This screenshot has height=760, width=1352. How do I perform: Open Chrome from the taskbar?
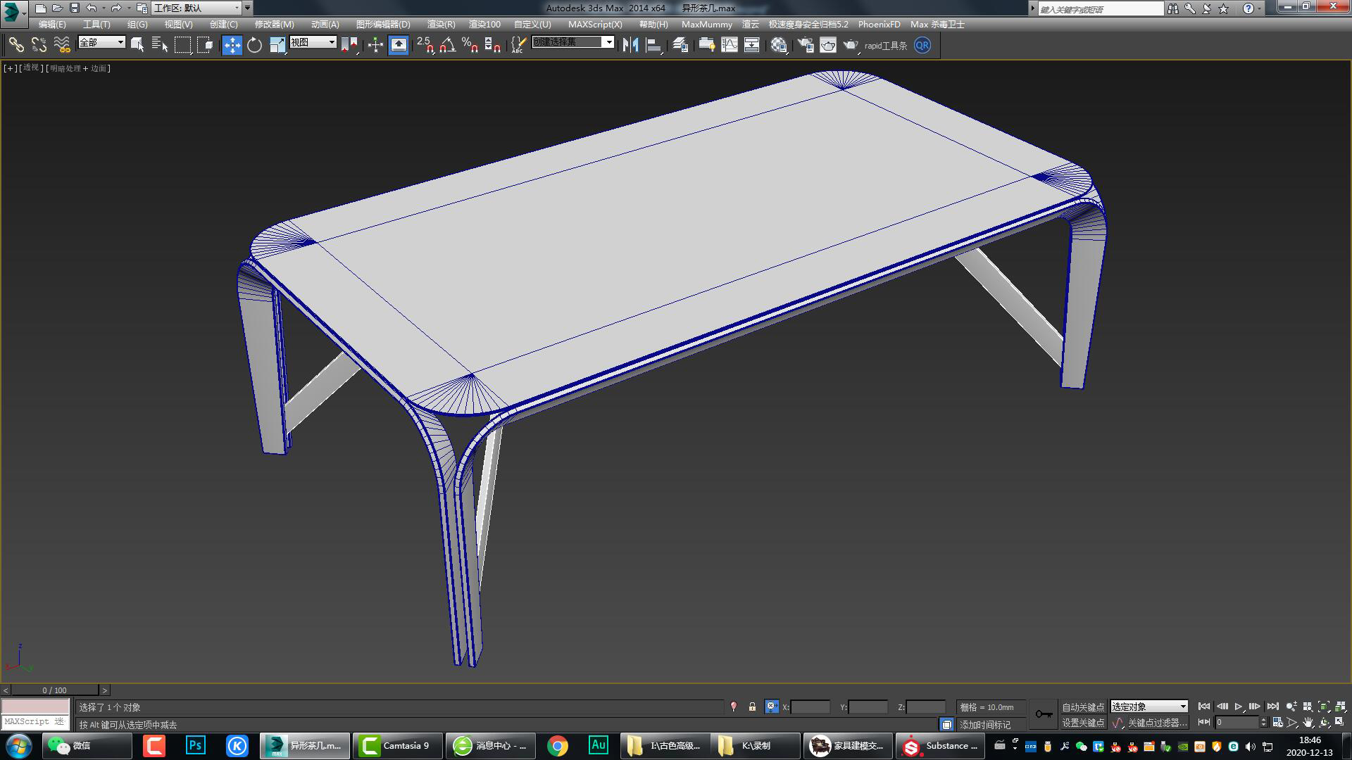(x=558, y=745)
